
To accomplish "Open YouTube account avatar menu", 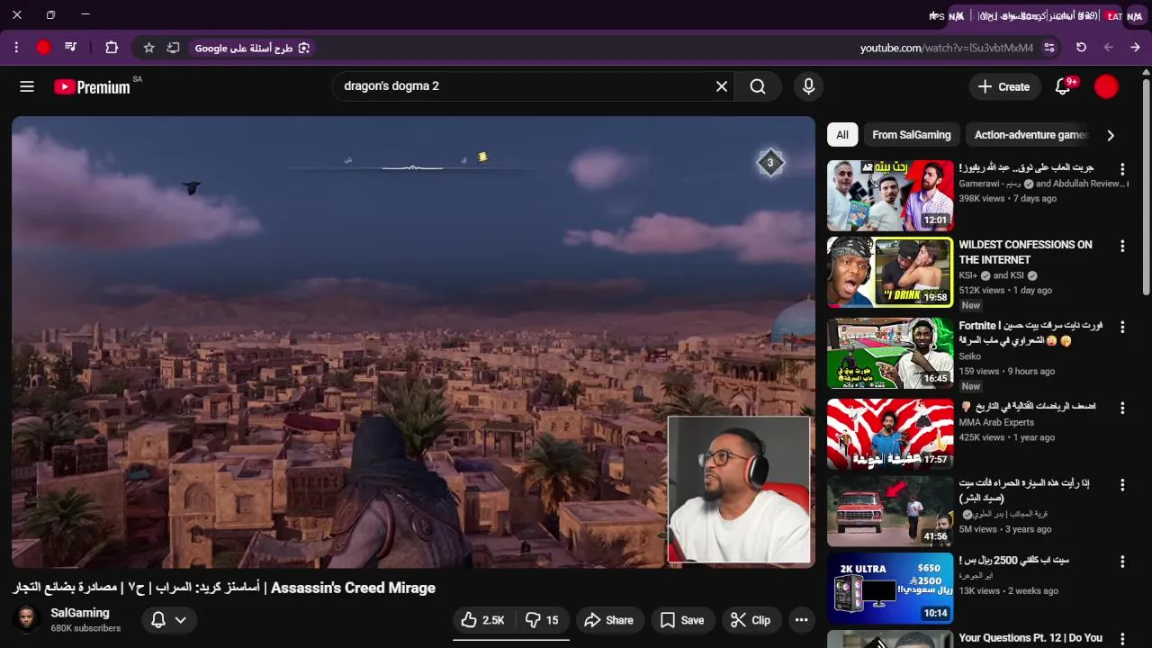I will (x=1106, y=86).
